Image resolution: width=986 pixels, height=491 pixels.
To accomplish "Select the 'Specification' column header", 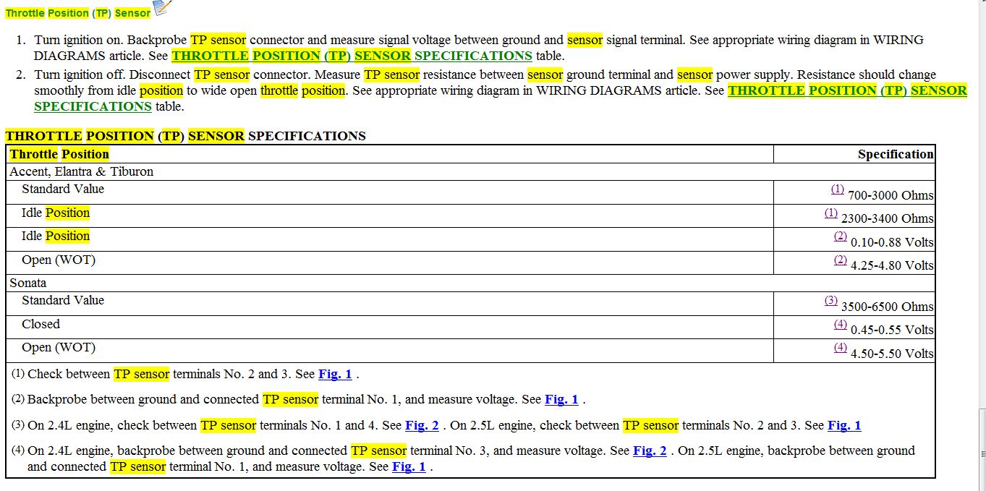I will (896, 154).
